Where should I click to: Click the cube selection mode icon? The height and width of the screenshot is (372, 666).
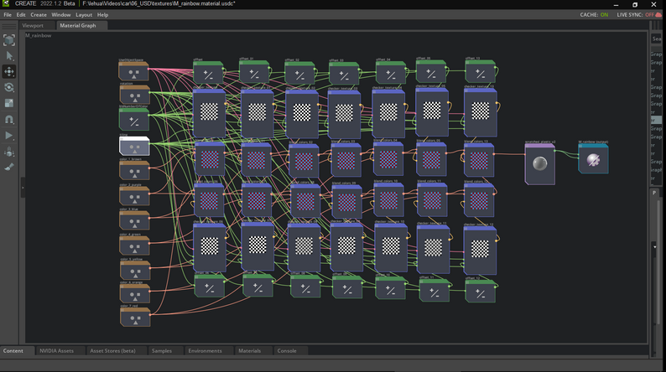click(x=9, y=39)
